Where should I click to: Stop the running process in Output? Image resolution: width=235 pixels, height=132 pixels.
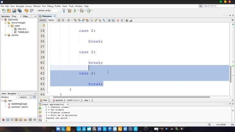[40, 116]
